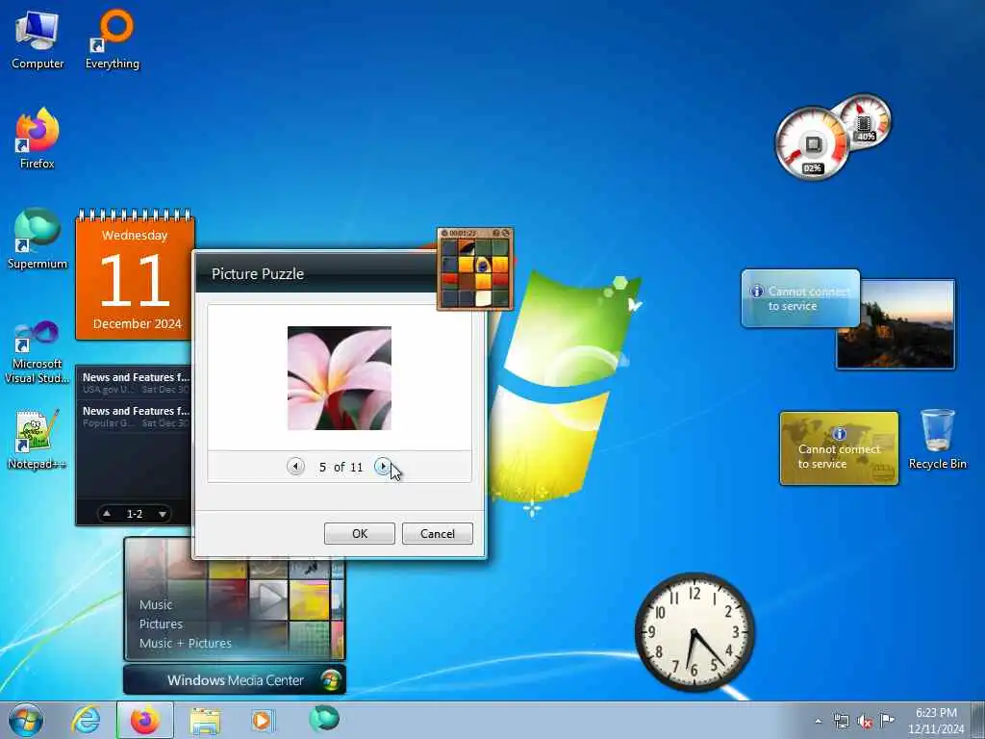The width and height of the screenshot is (985, 739).
Task: Go to next feed headlines page
Action: click(162, 514)
